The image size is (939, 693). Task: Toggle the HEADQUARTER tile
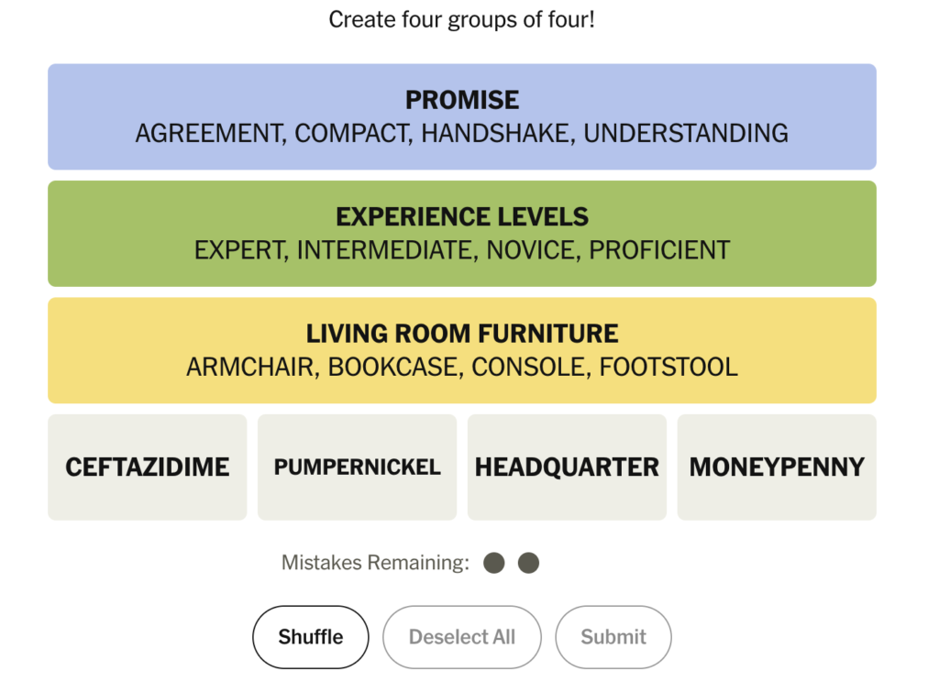pyautogui.click(x=567, y=467)
